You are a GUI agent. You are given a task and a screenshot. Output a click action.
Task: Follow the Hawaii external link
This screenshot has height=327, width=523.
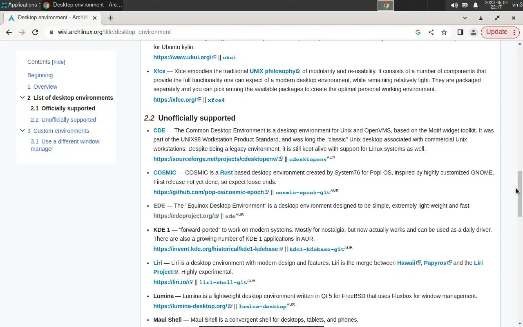point(409,263)
